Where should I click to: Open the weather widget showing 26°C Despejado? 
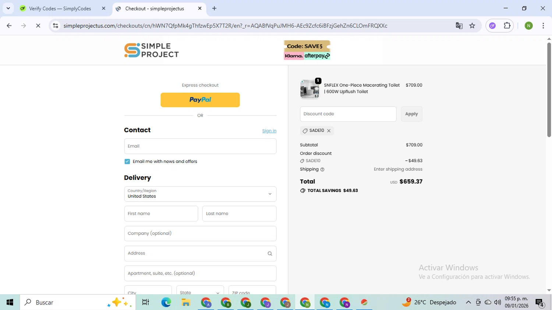click(x=429, y=302)
